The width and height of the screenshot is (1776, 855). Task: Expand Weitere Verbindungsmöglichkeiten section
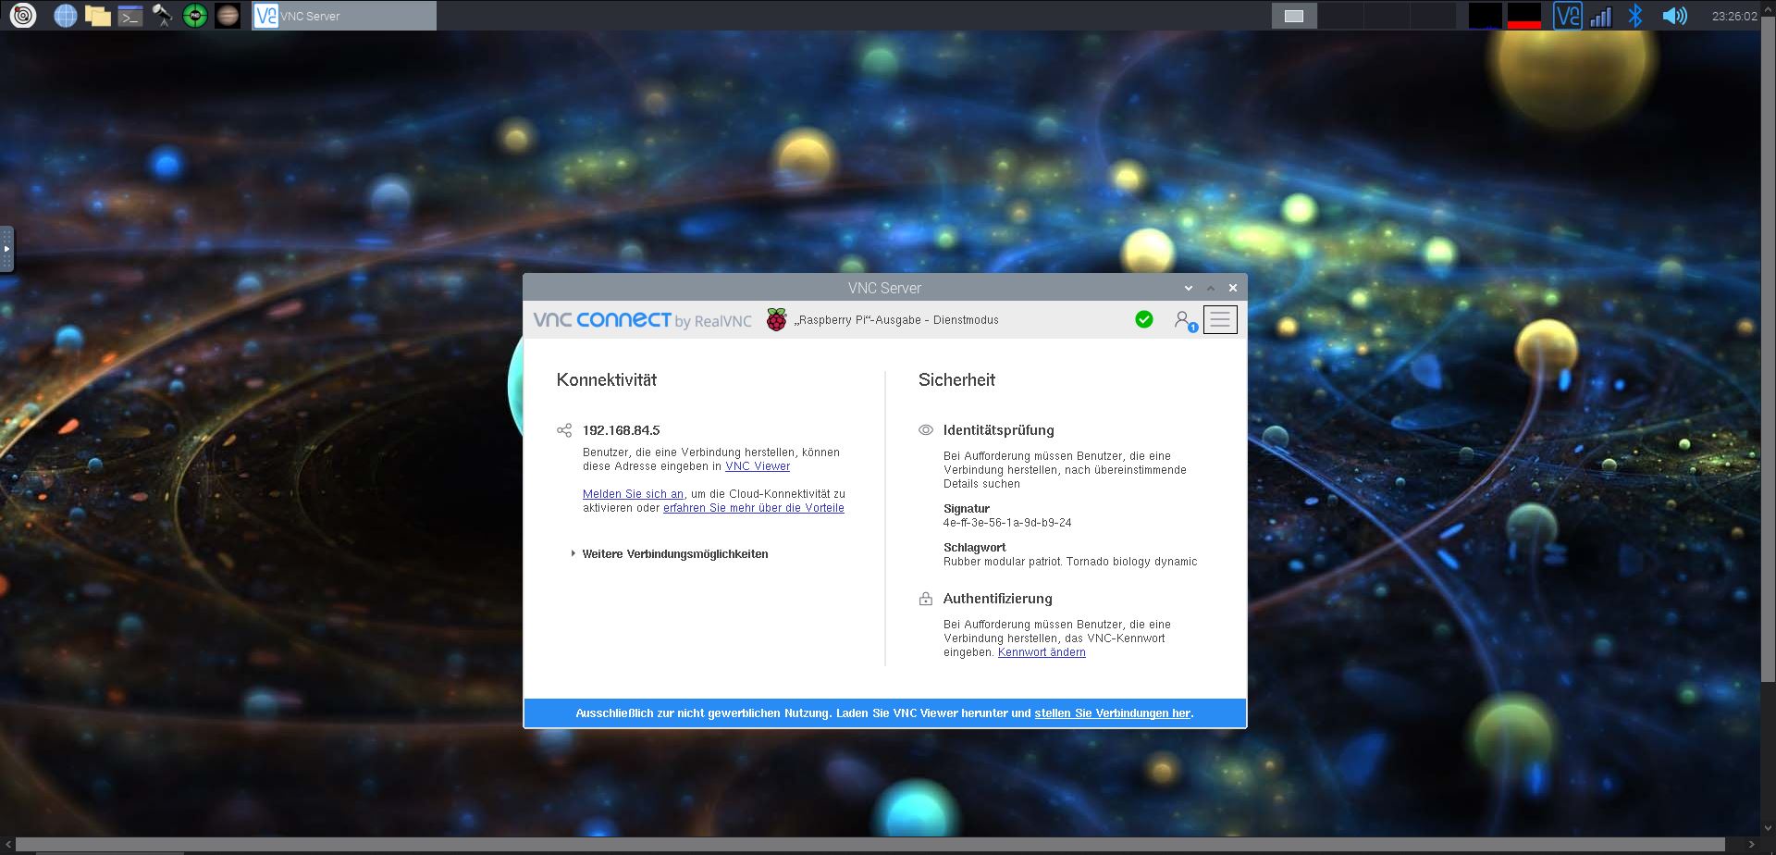pyautogui.click(x=670, y=554)
